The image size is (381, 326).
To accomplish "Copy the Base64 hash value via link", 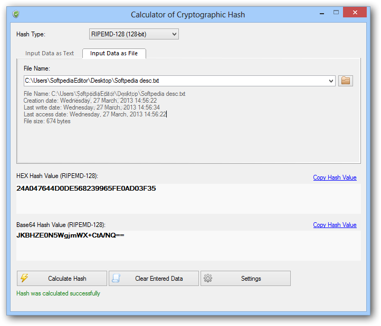I will click(x=335, y=225).
